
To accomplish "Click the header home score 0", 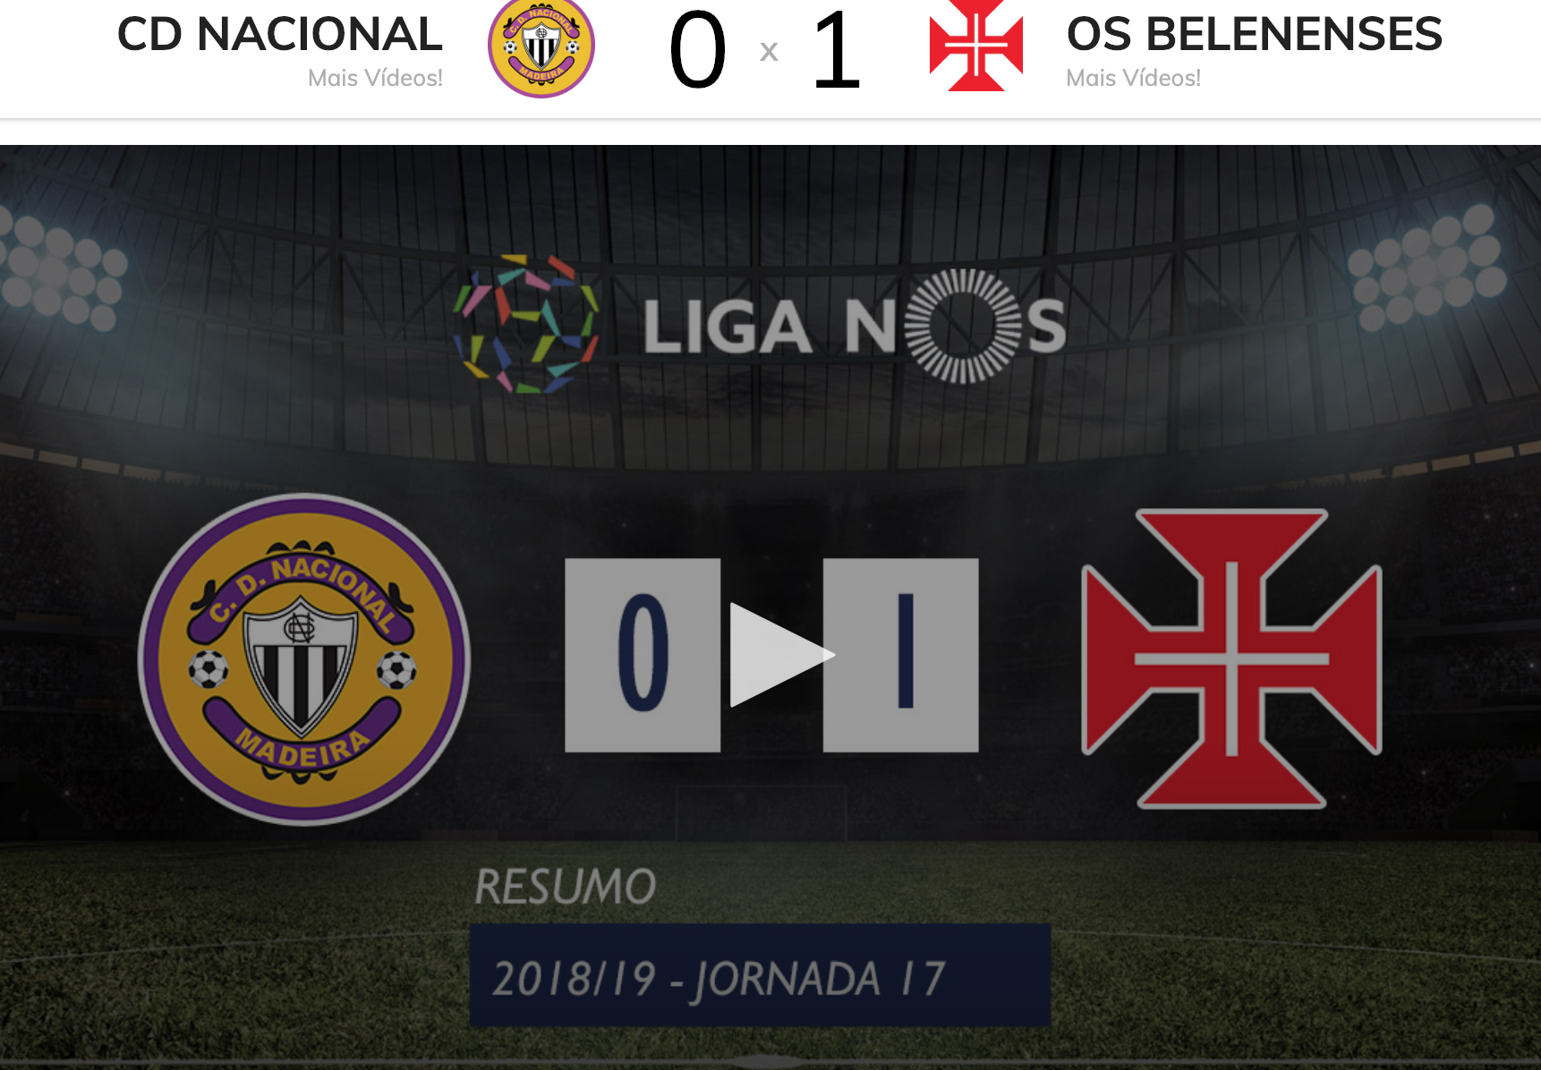I will coord(697,50).
